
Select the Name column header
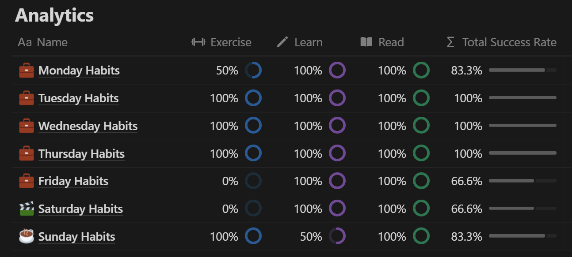[x=43, y=42]
